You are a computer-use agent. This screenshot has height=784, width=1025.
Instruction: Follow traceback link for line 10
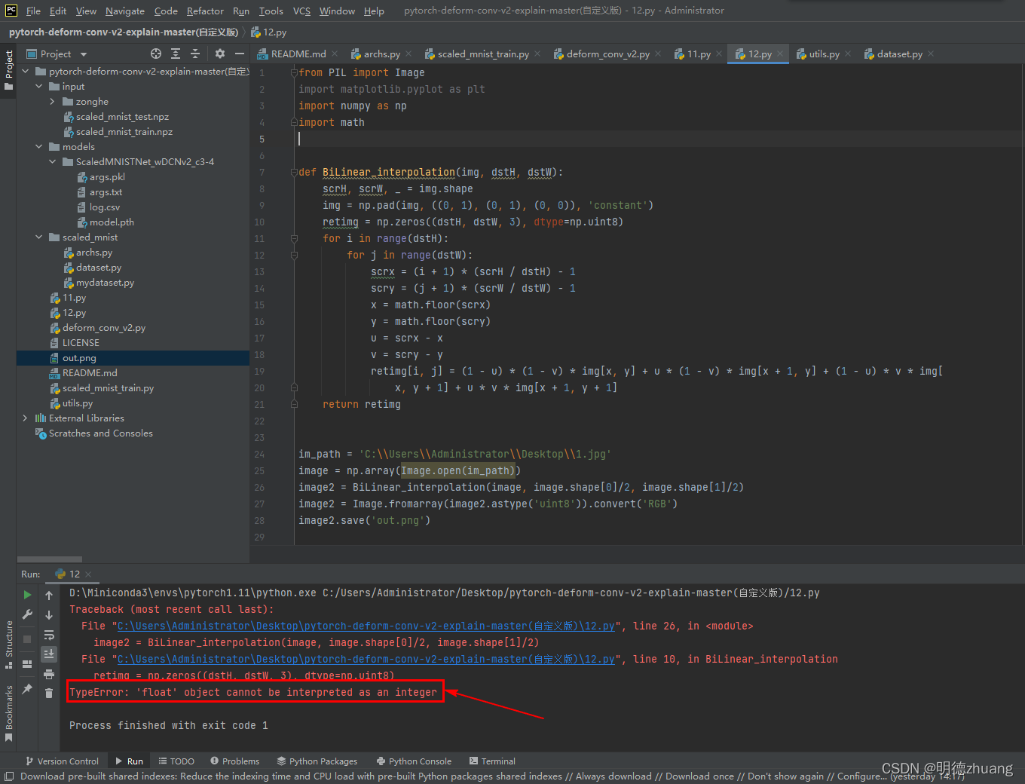366,660
